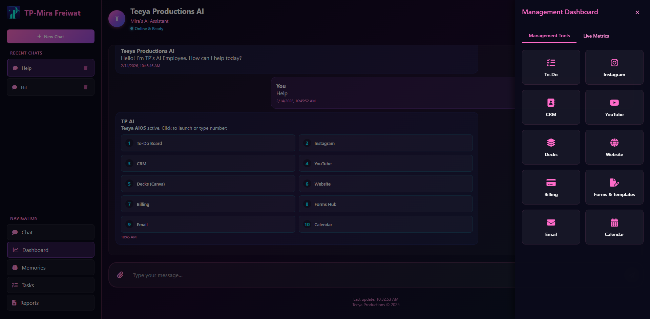This screenshot has height=319, width=650.
Task: Open the To-Do checklist tool icon
Action: pos(551,63)
